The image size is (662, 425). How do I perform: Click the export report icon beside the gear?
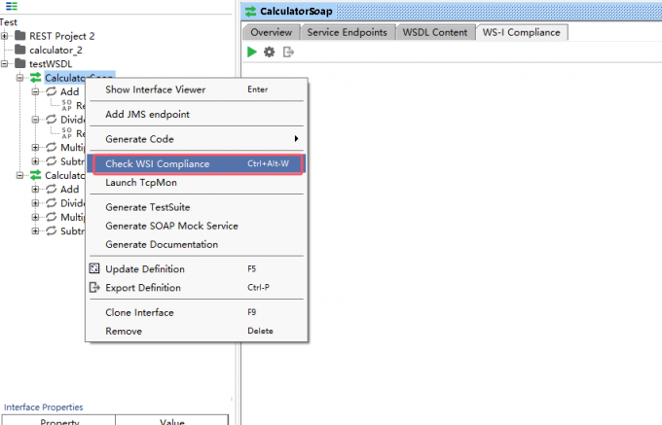(288, 52)
